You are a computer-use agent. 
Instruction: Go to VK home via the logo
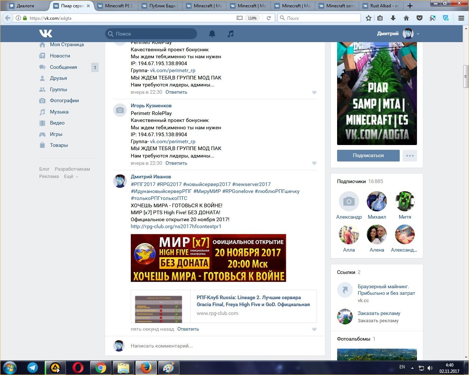point(46,33)
